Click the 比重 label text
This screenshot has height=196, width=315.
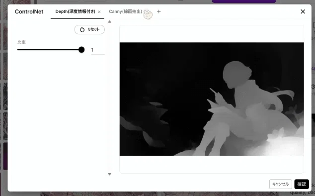(21, 42)
